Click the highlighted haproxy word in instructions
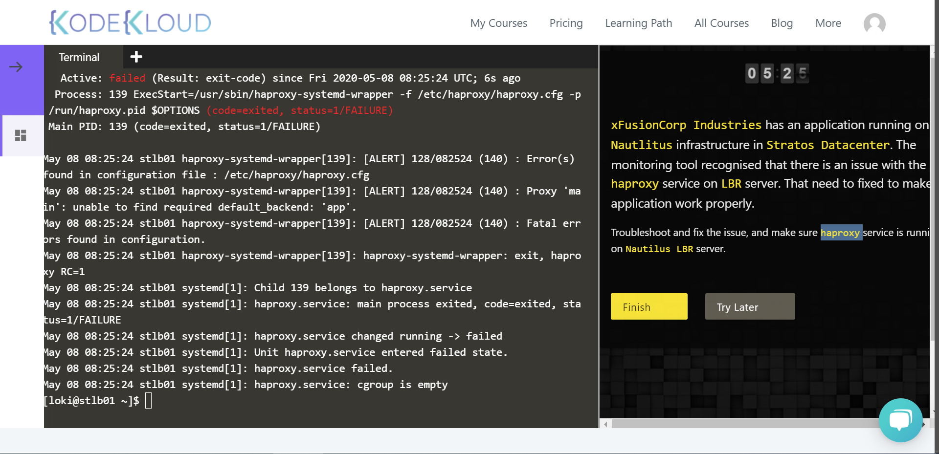939x454 pixels. click(840, 233)
